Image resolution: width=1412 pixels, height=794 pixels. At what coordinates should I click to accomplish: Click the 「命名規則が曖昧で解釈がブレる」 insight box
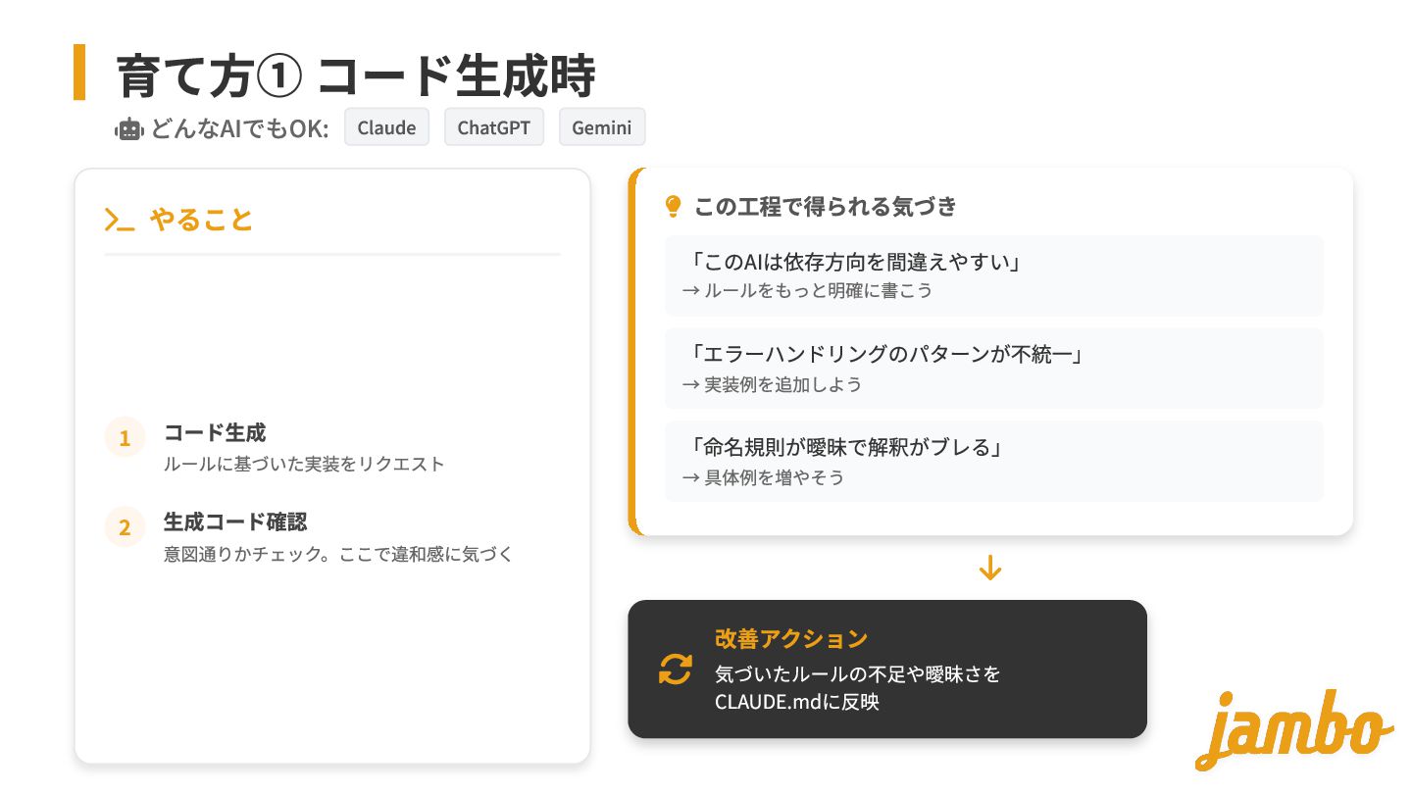coord(993,461)
